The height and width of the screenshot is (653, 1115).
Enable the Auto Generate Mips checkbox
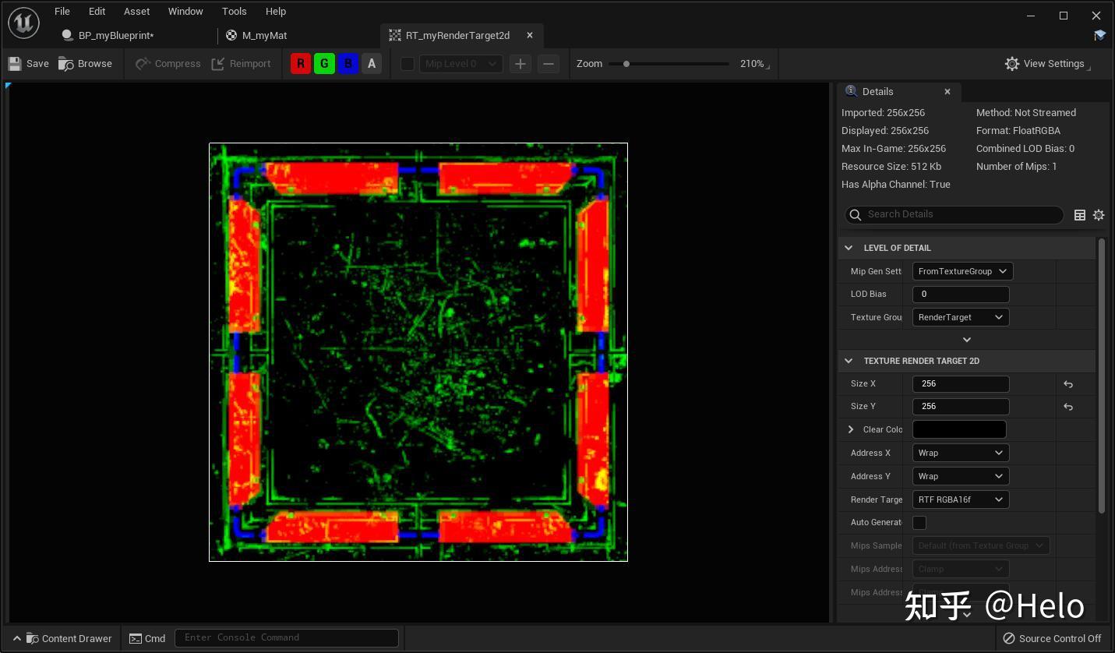click(919, 522)
